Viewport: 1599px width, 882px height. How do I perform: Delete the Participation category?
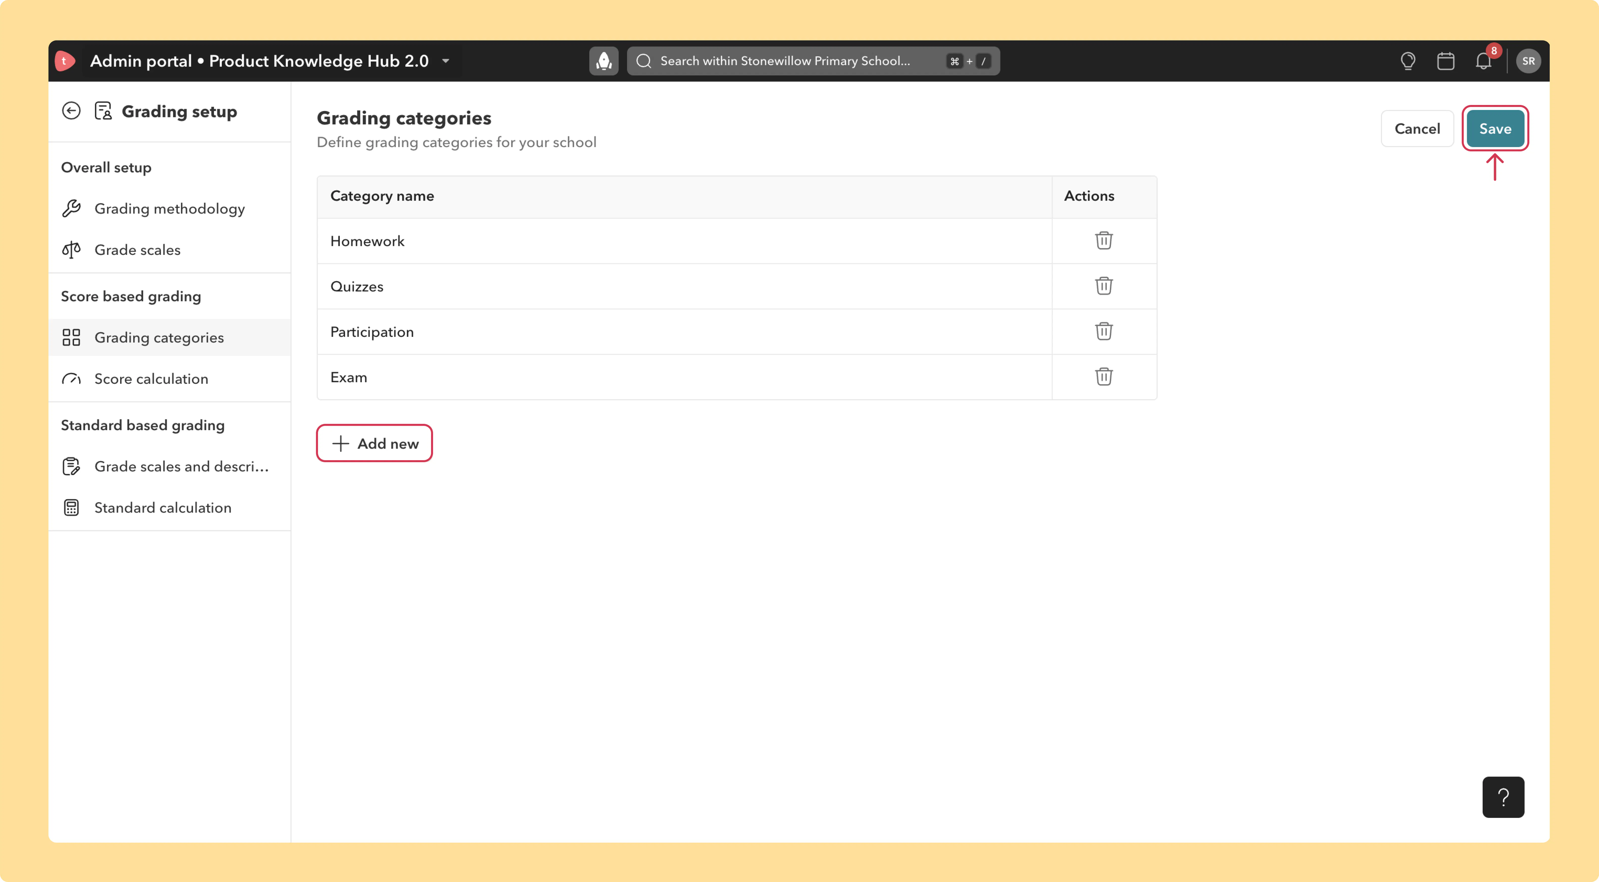(1104, 332)
